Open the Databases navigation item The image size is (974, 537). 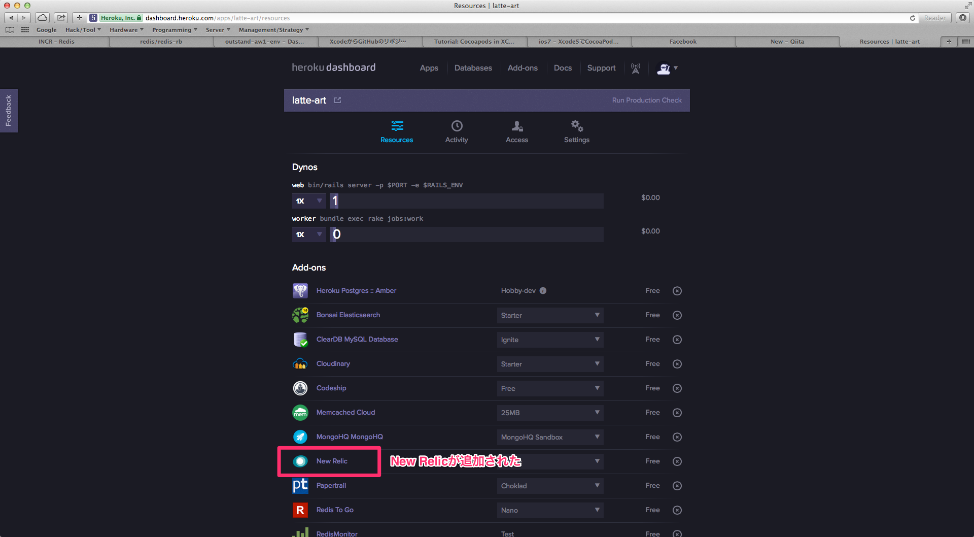(x=473, y=68)
